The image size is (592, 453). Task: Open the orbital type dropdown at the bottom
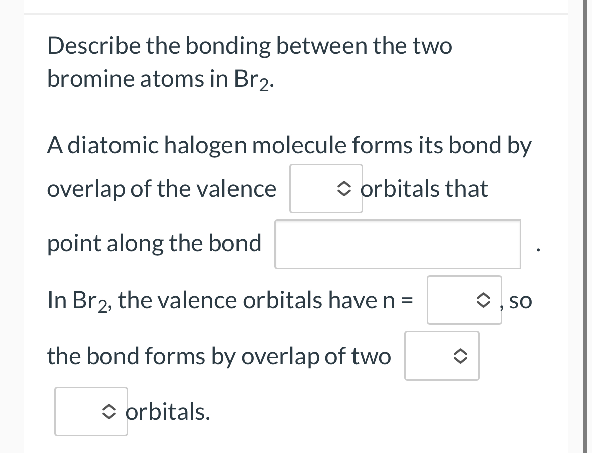tap(90, 411)
